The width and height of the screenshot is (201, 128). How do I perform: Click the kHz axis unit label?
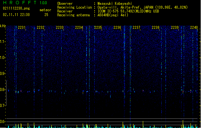click(3, 26)
